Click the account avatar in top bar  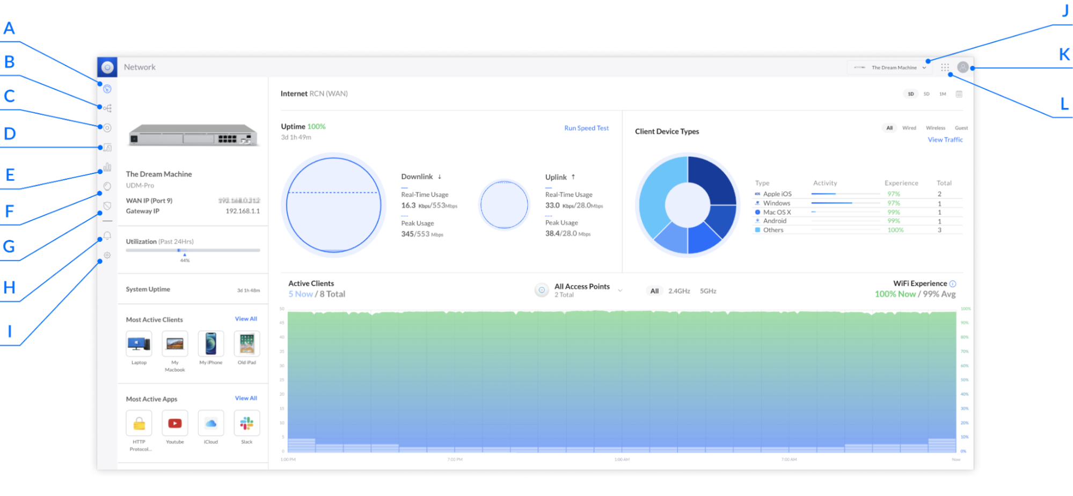963,67
